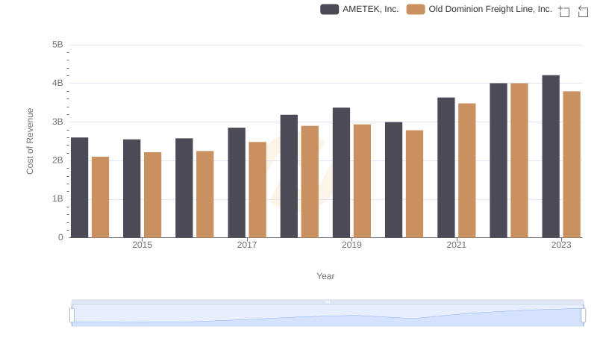Click the data zoom preview area
Viewport: 597px width, 344px height.
(x=328, y=316)
